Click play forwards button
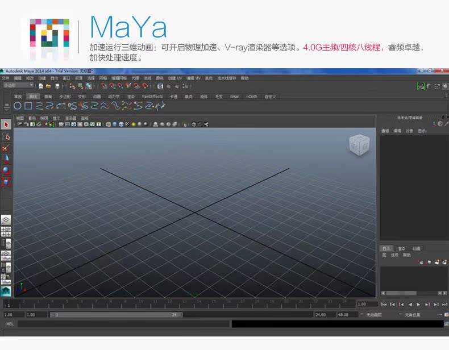This screenshot has width=449, height=350. pyautogui.click(x=418, y=305)
